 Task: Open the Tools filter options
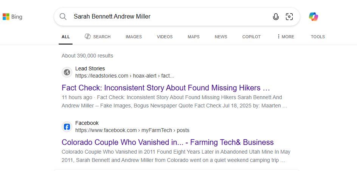[x=318, y=37]
